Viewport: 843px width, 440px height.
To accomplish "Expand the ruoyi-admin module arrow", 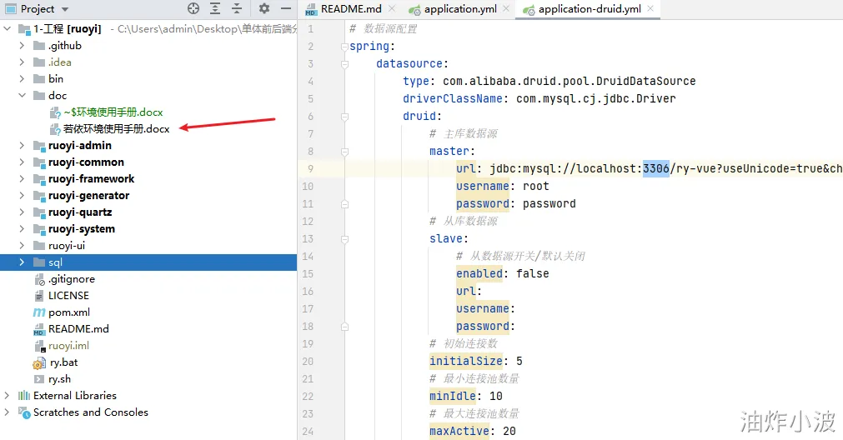I will (x=22, y=146).
